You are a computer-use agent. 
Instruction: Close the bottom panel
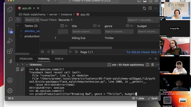156,59
